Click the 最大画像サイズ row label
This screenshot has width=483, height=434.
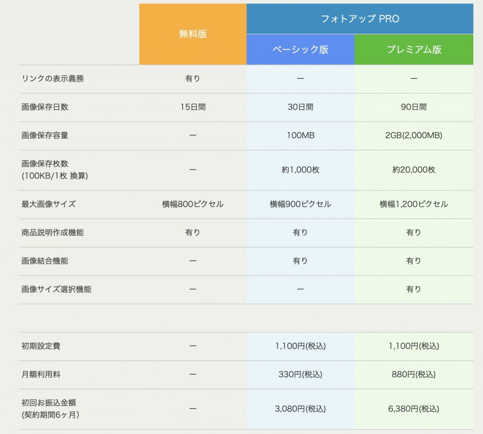click(x=49, y=204)
